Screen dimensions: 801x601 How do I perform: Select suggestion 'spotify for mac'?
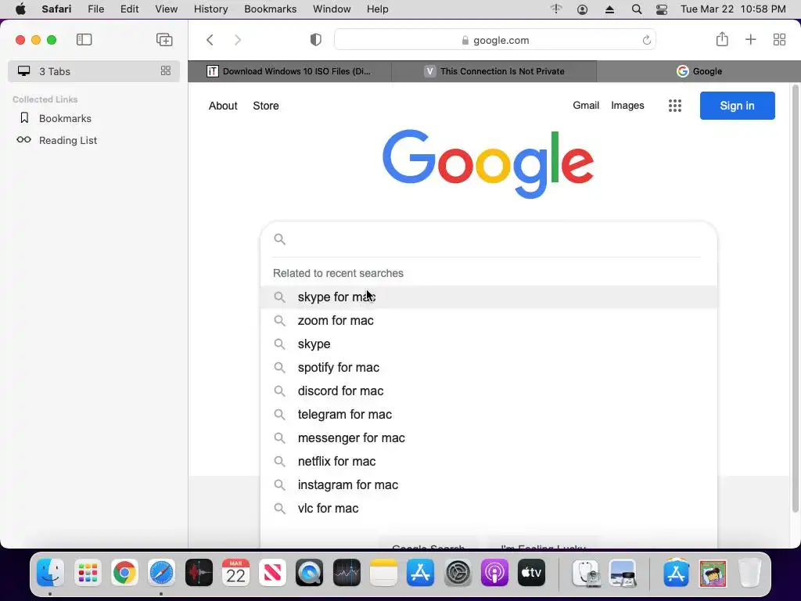point(489,368)
